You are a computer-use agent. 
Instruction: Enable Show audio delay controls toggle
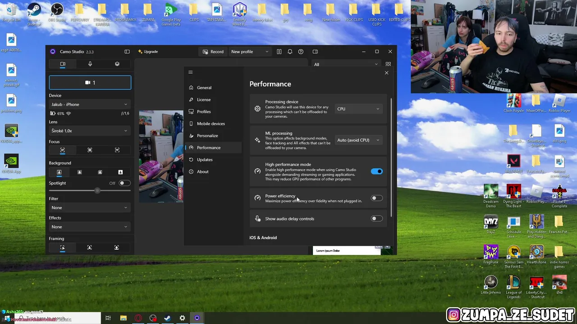tap(376, 219)
